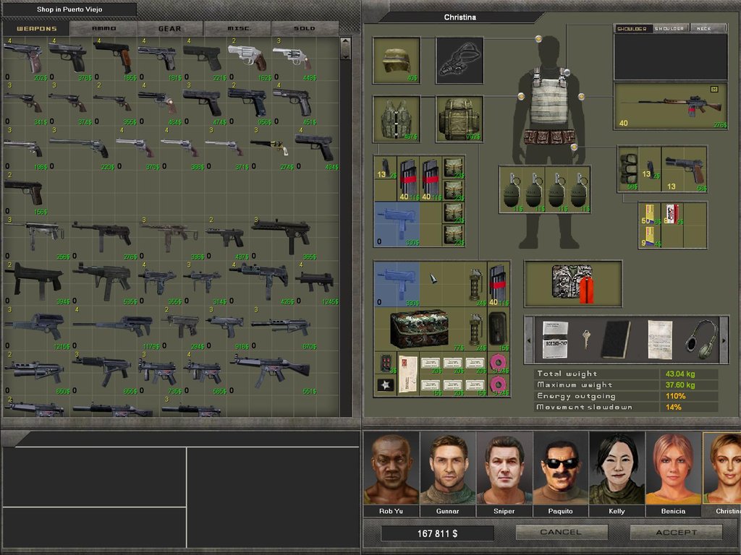The height and width of the screenshot is (555, 741).
Task: Select the black notebook item
Action: [x=616, y=340]
